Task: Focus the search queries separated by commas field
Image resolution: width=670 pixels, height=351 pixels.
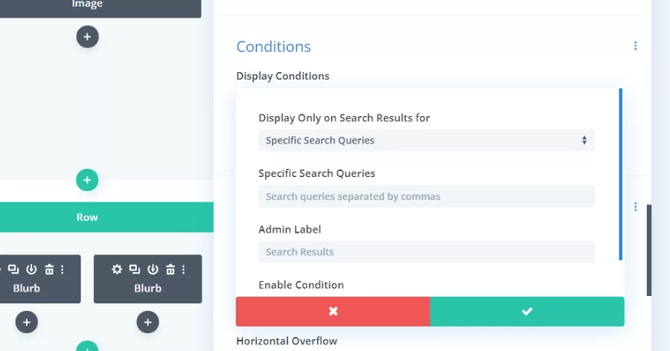Action: pos(427,196)
